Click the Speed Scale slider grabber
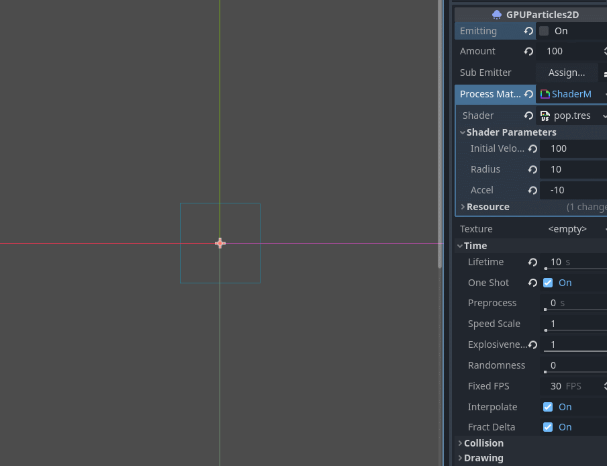 (x=547, y=330)
